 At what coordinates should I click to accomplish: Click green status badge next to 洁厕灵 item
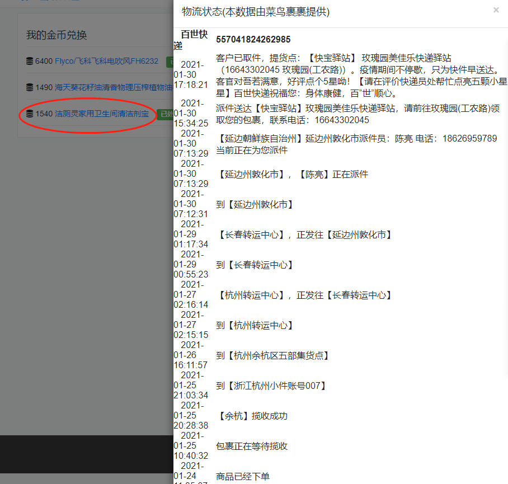pos(166,114)
